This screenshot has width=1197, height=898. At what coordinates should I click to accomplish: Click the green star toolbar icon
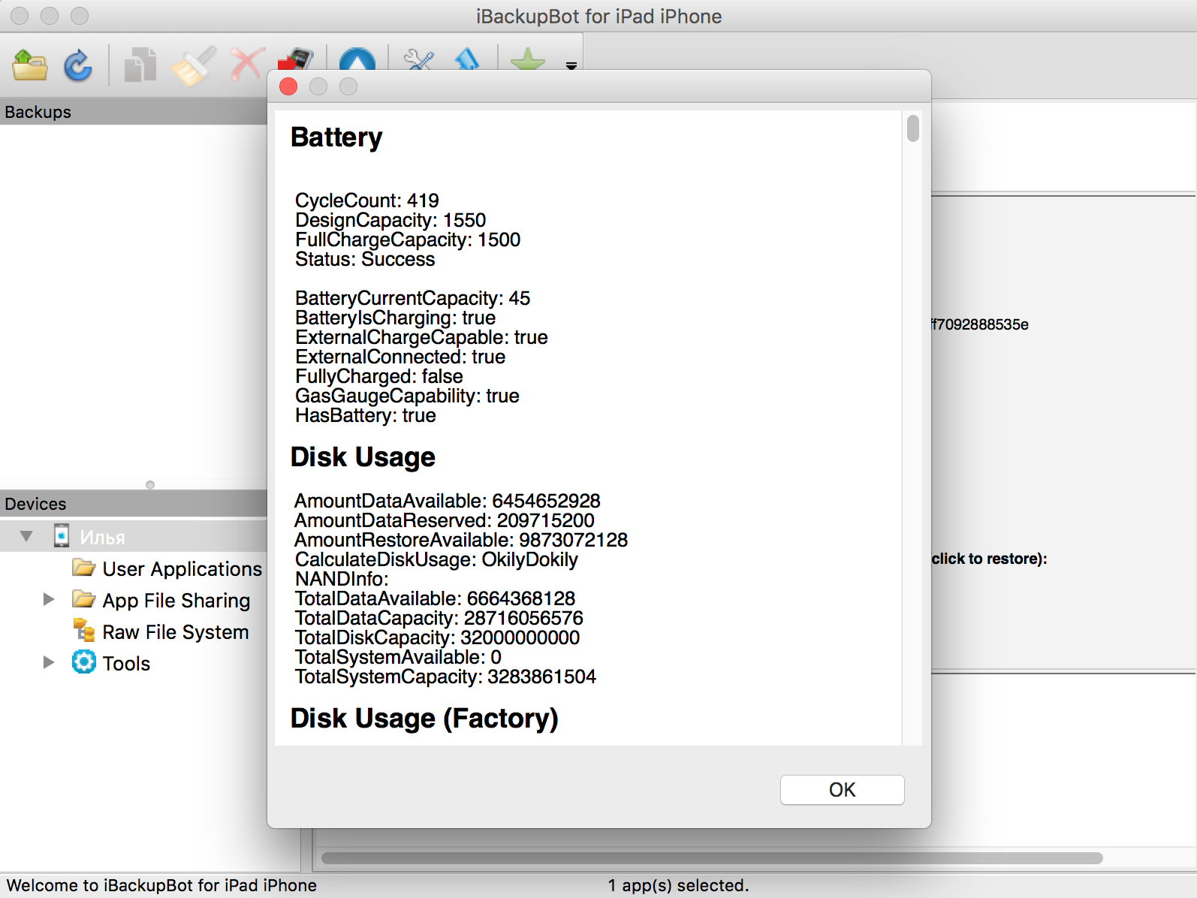(x=528, y=59)
